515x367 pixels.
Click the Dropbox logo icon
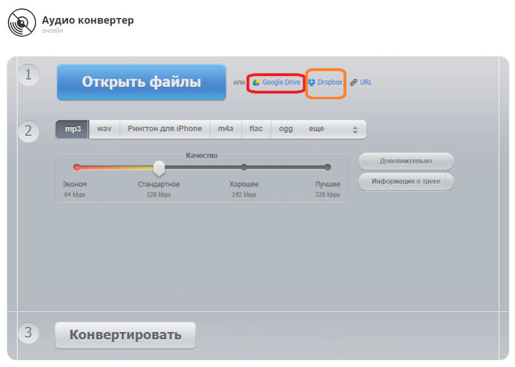click(x=312, y=82)
